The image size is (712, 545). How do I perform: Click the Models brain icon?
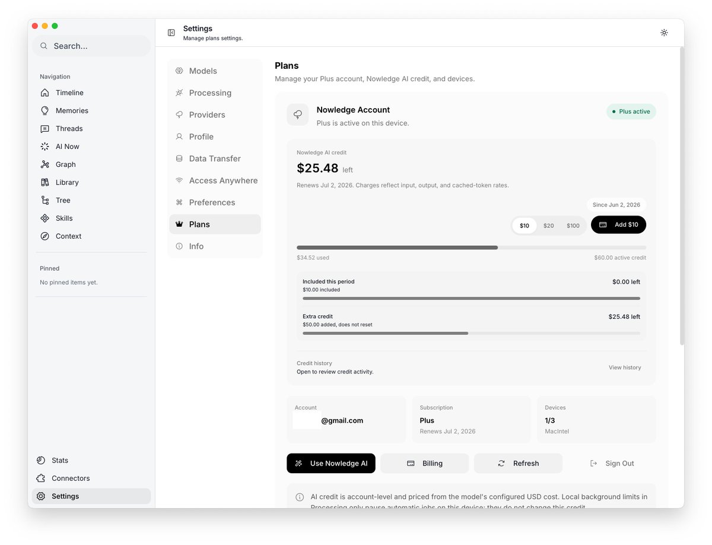point(179,71)
